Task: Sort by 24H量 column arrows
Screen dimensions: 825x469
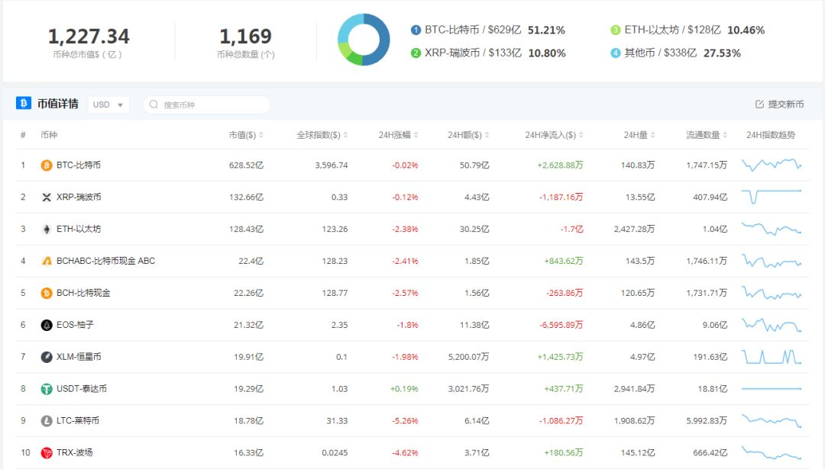Action: tap(652, 136)
